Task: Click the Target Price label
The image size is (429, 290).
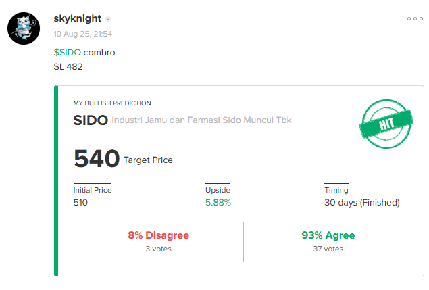Action: tap(148, 160)
